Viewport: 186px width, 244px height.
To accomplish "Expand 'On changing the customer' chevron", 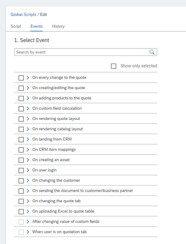I will pos(28,181).
